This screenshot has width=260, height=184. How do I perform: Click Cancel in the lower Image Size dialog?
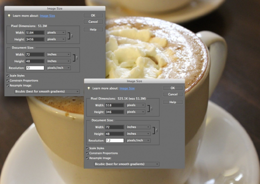(173, 94)
